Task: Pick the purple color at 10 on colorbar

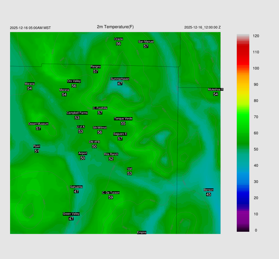Action: pos(243,214)
